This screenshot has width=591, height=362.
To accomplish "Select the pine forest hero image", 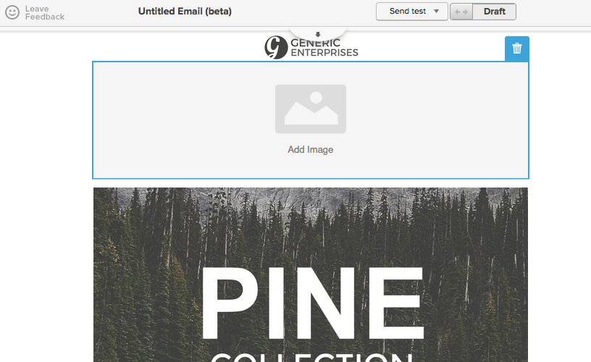I will [x=311, y=275].
